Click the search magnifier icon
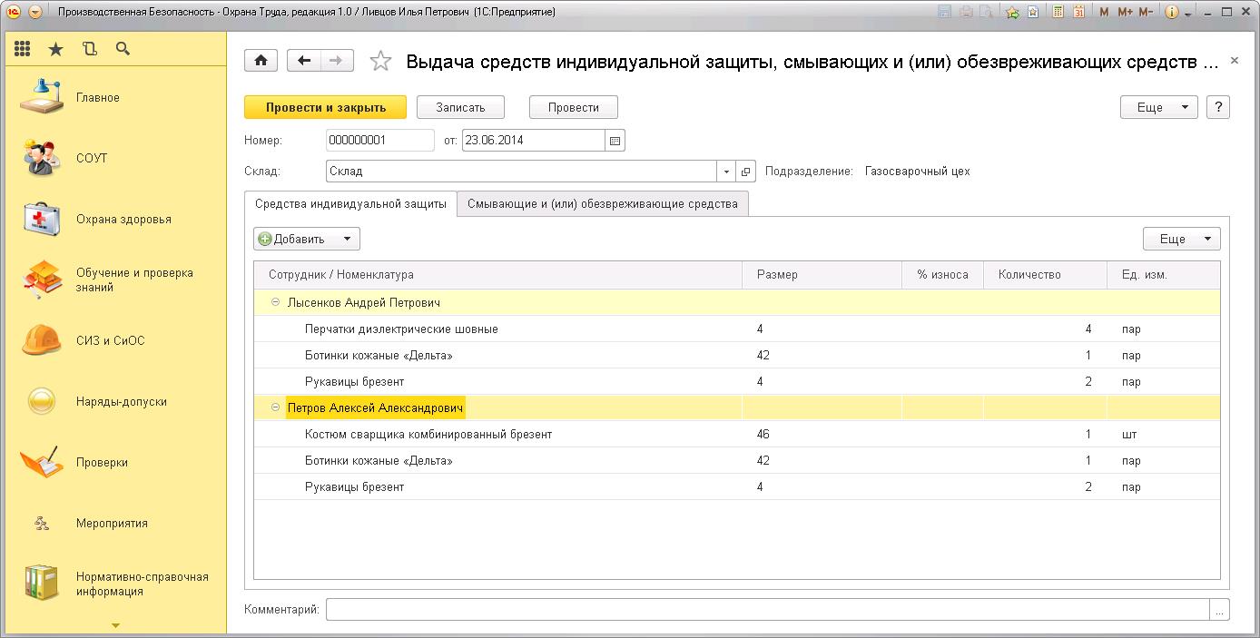1260x638 pixels. (x=123, y=49)
